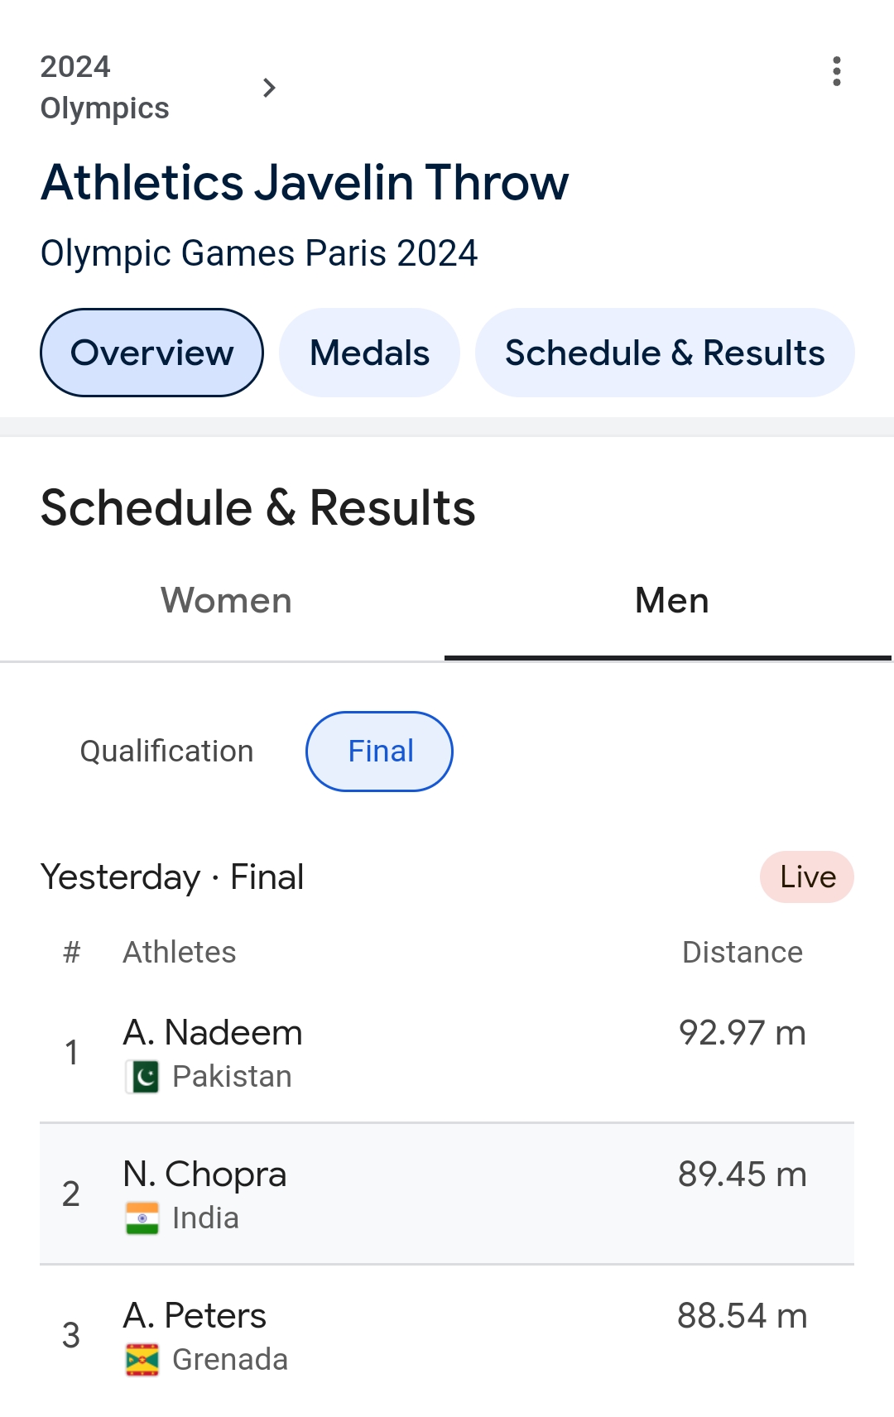
Task: Click the 92.97 m distance value
Action: point(742,1034)
